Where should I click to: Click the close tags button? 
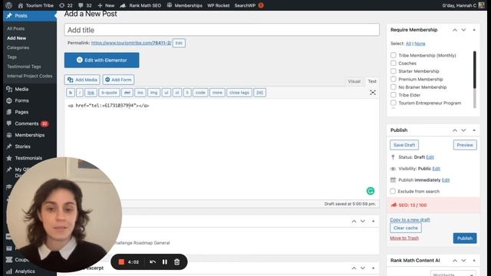pos(239,93)
